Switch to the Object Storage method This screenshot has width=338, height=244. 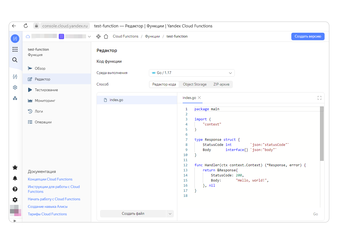(195, 84)
